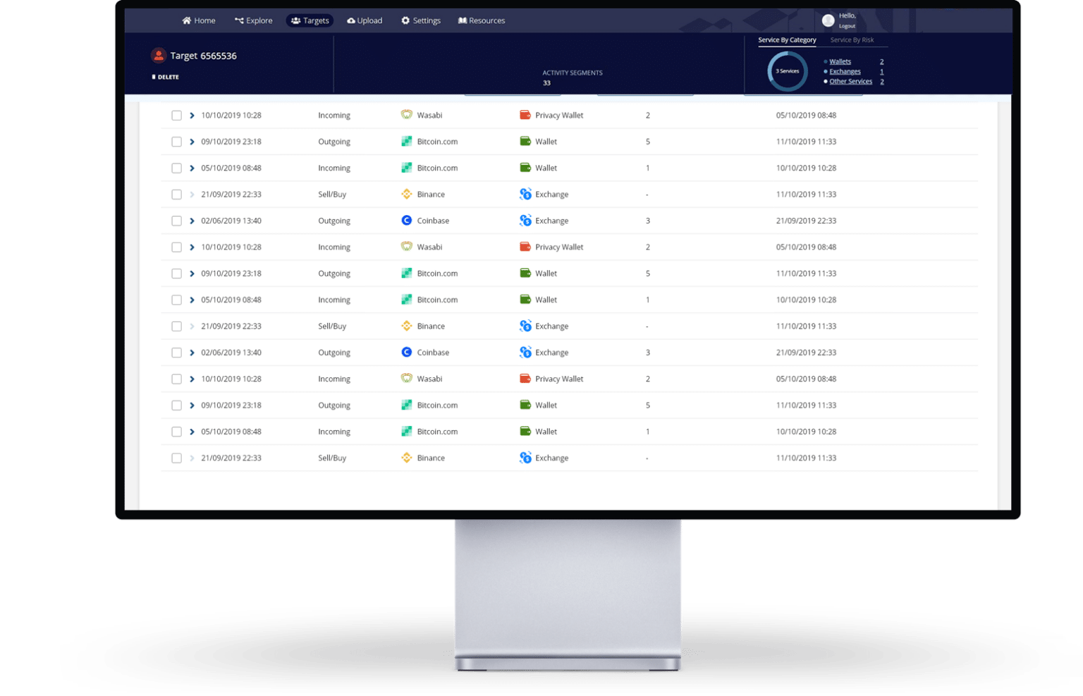
Task: Check the checkbox on the first Wasabi row
Action: click(x=176, y=114)
